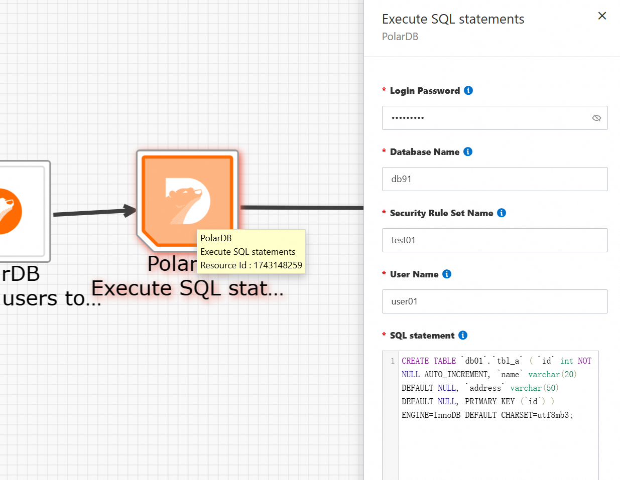Click the 'User Name' label
Screen dimensions: 620x480
414,274
